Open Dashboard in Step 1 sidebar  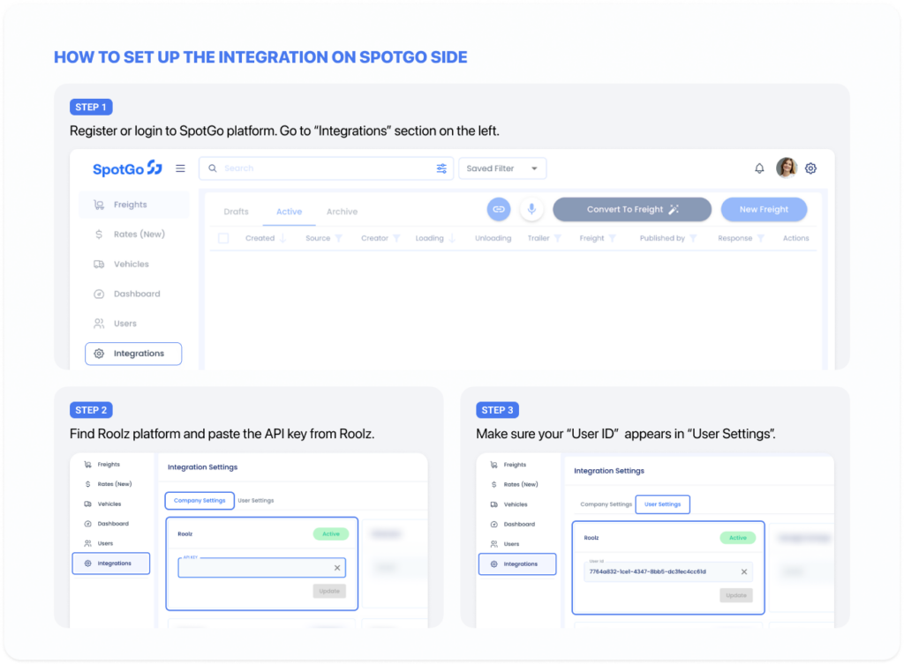point(127,294)
